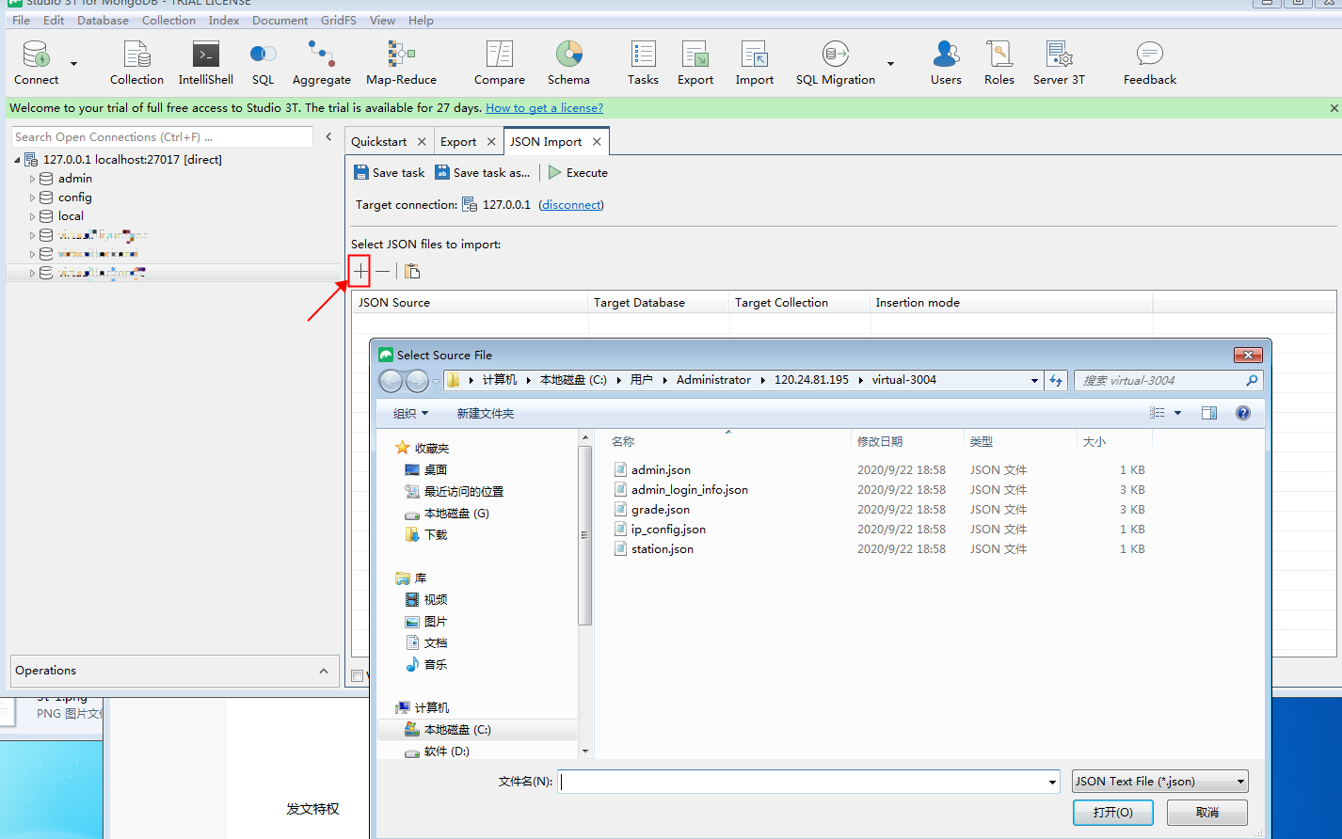Click the Save task icon button
This screenshot has height=839, width=1342.
(x=389, y=172)
